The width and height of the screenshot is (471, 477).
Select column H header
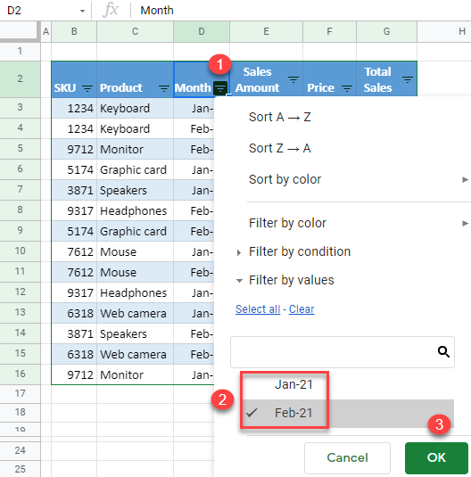click(444, 31)
